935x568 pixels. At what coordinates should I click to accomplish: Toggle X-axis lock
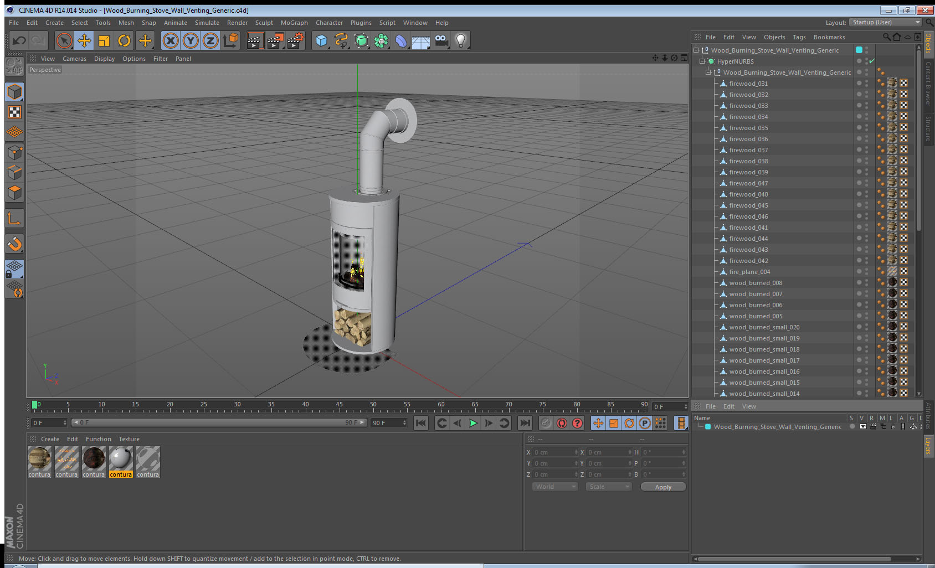coord(171,40)
